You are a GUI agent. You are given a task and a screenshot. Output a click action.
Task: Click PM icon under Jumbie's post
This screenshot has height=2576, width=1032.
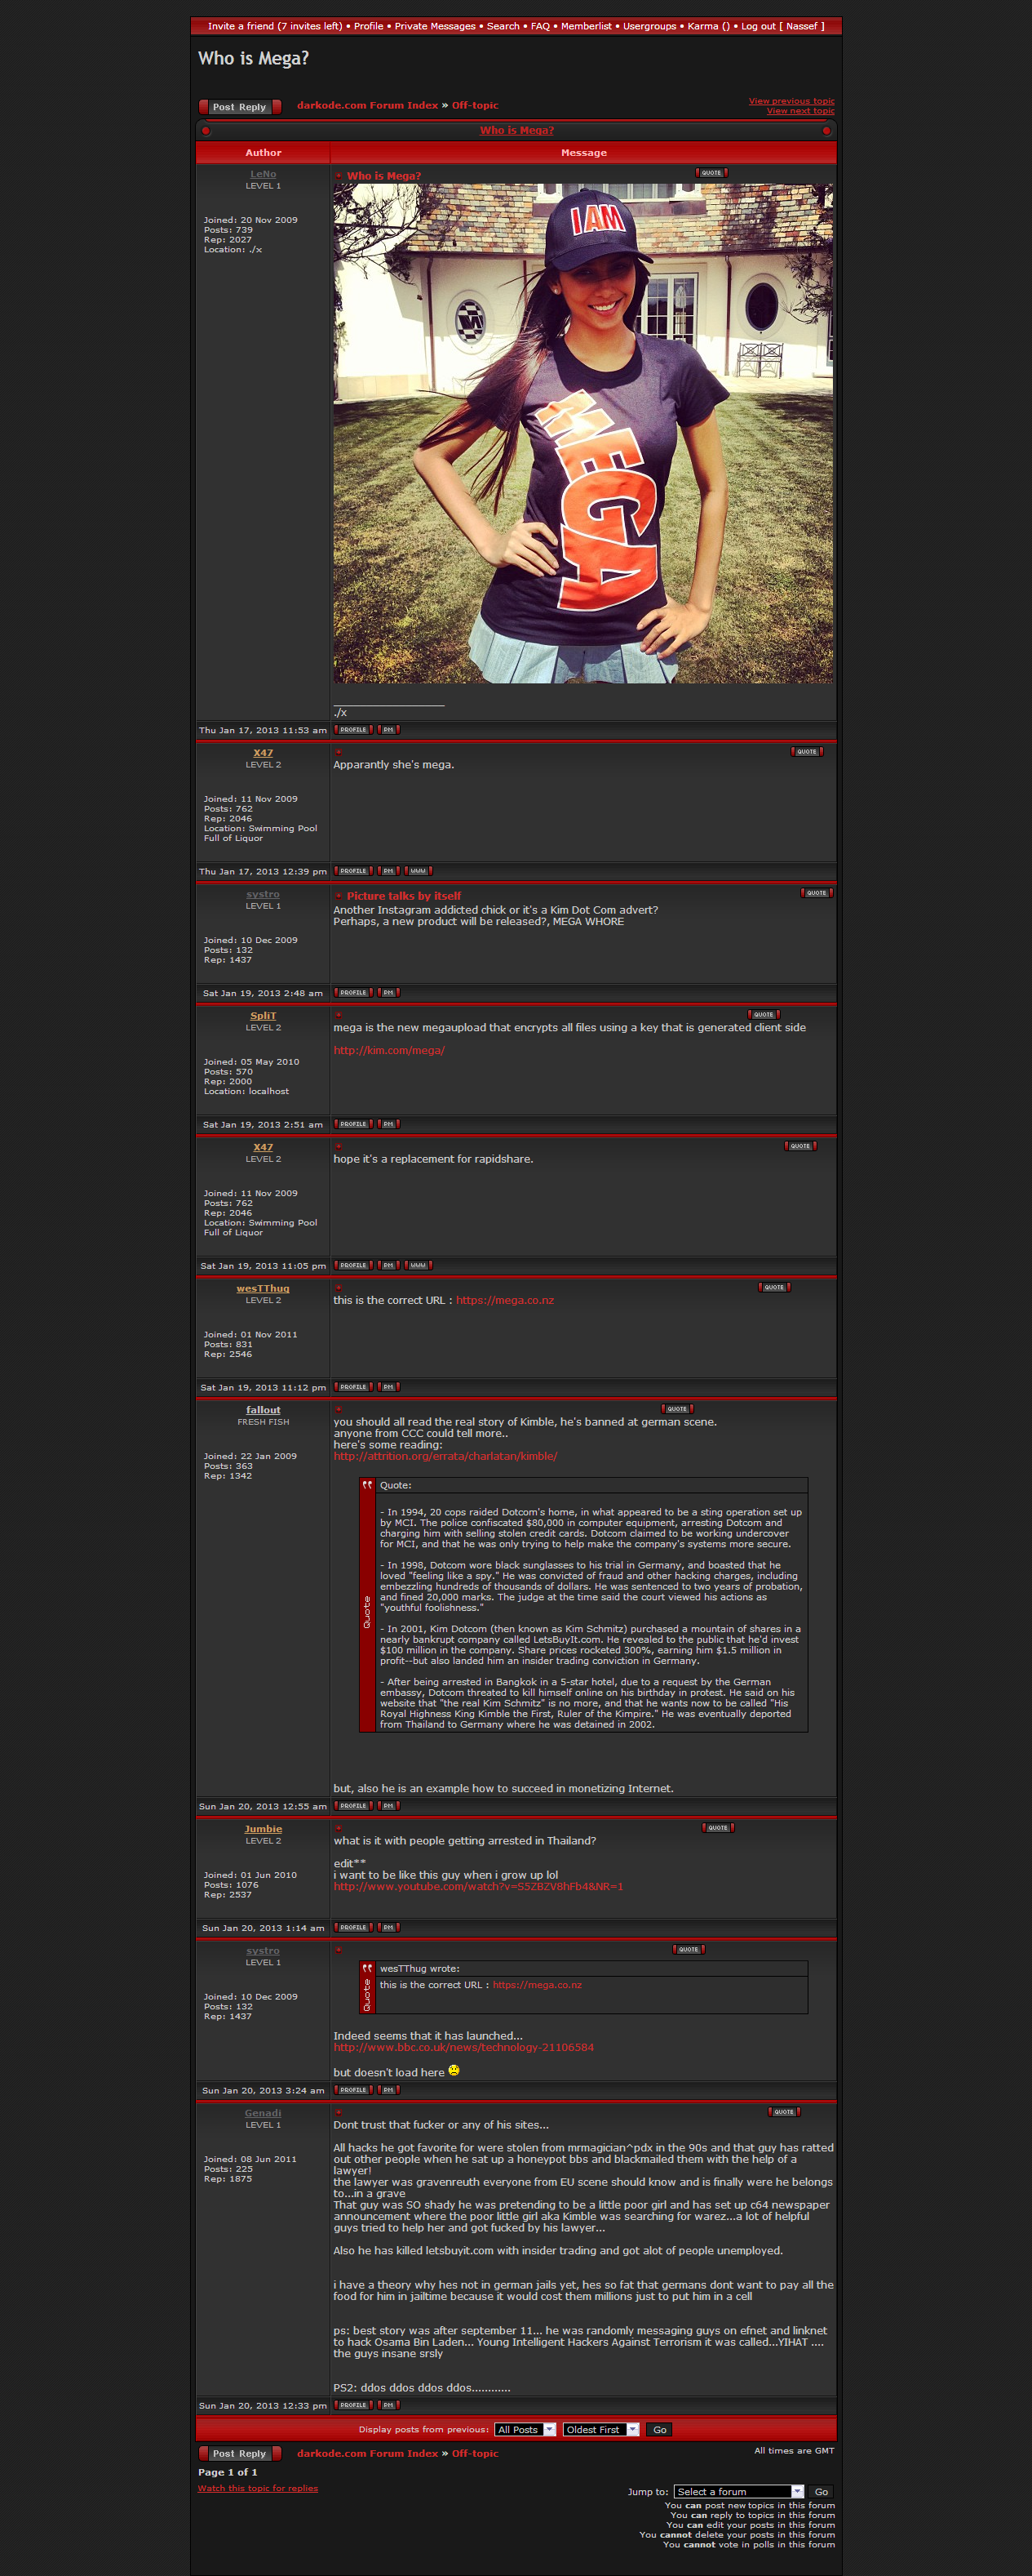click(388, 1927)
